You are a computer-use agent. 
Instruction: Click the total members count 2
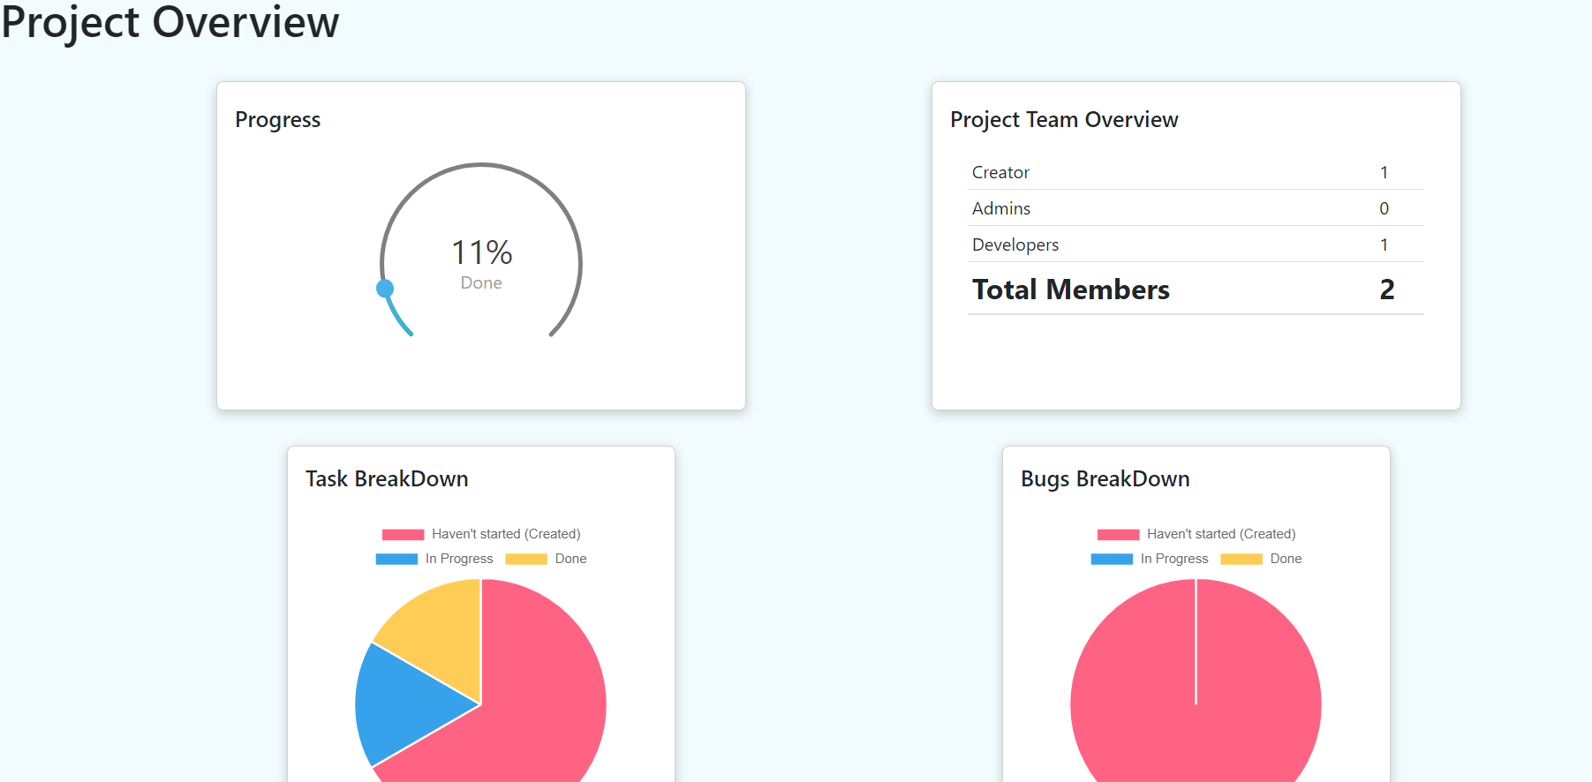pos(1387,289)
